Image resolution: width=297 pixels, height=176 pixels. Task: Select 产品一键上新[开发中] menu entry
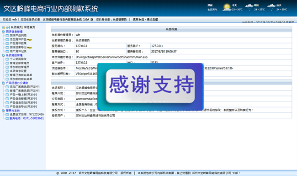[x=23, y=95]
